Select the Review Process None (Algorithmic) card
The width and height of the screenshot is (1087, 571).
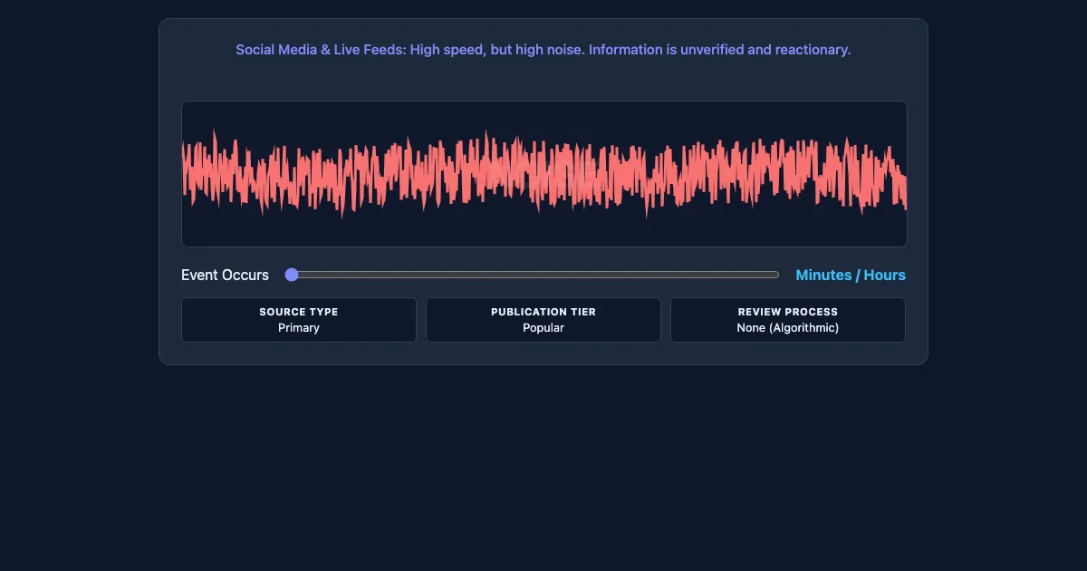click(x=788, y=320)
